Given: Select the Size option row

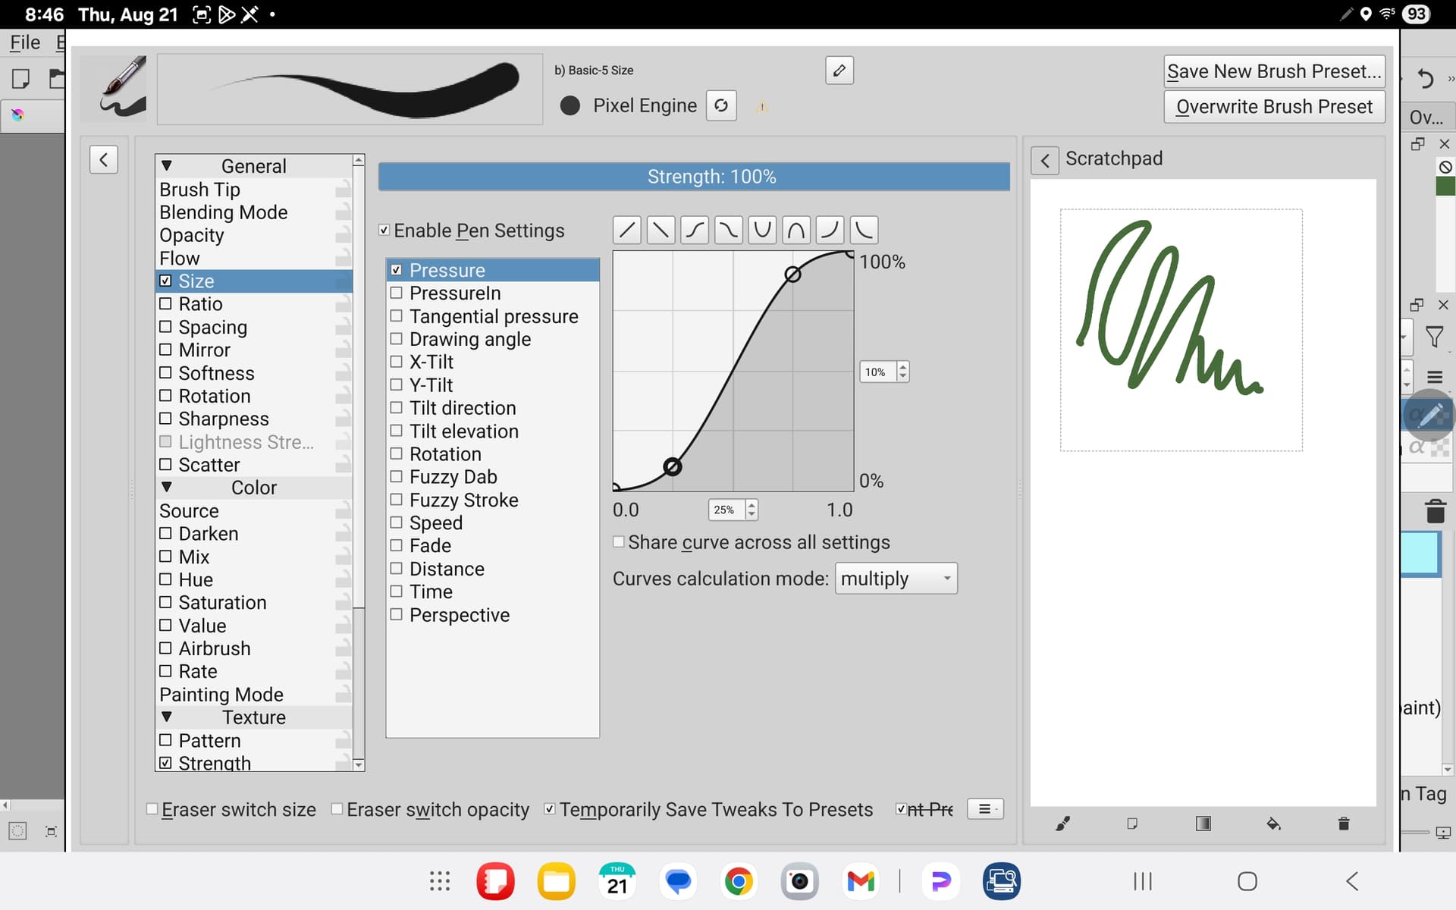Looking at the screenshot, I should (x=254, y=281).
